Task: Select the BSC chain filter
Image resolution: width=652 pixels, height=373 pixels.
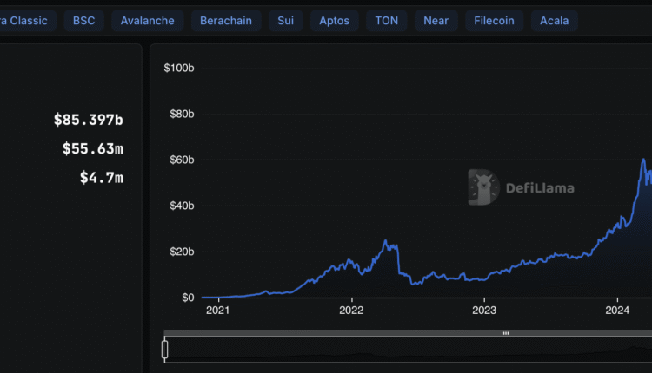Action: click(x=84, y=20)
